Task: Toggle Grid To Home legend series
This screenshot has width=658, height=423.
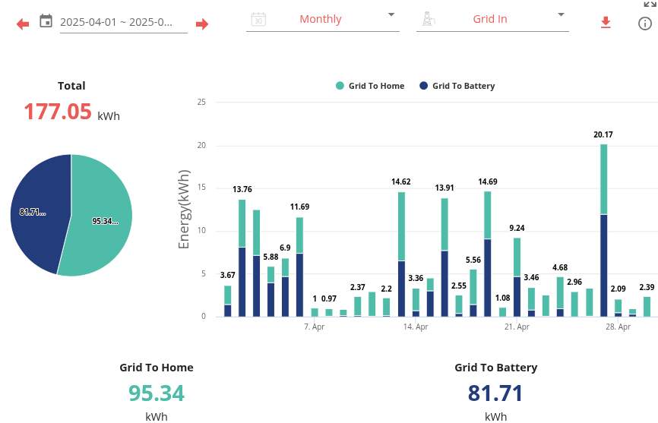Action: point(370,86)
